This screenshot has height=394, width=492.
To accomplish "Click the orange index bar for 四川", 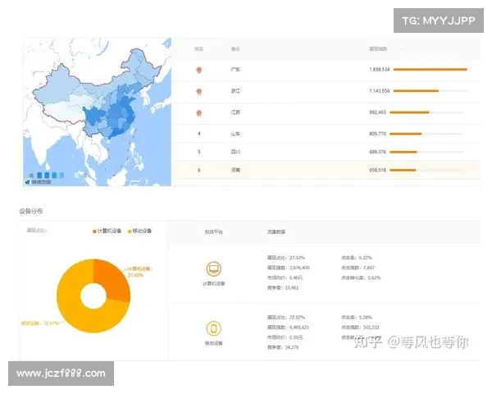I will click(x=403, y=152).
